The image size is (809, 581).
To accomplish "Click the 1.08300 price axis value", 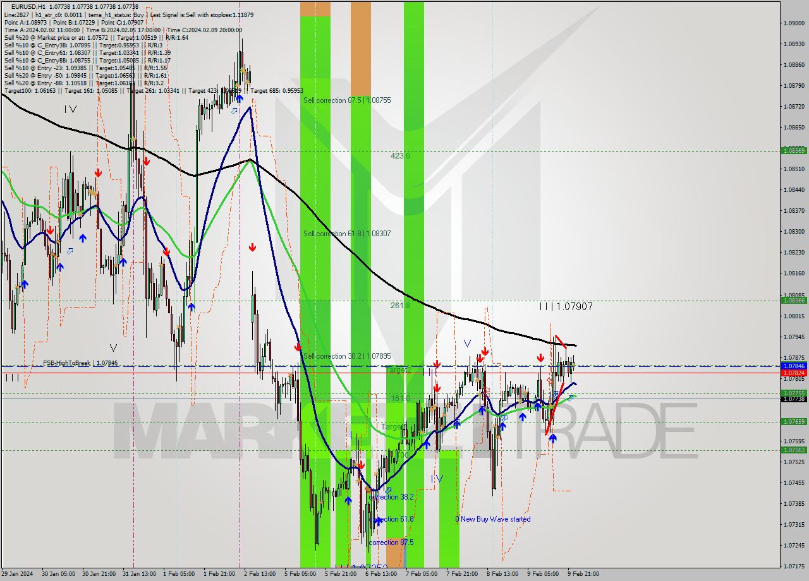I will 794,231.
